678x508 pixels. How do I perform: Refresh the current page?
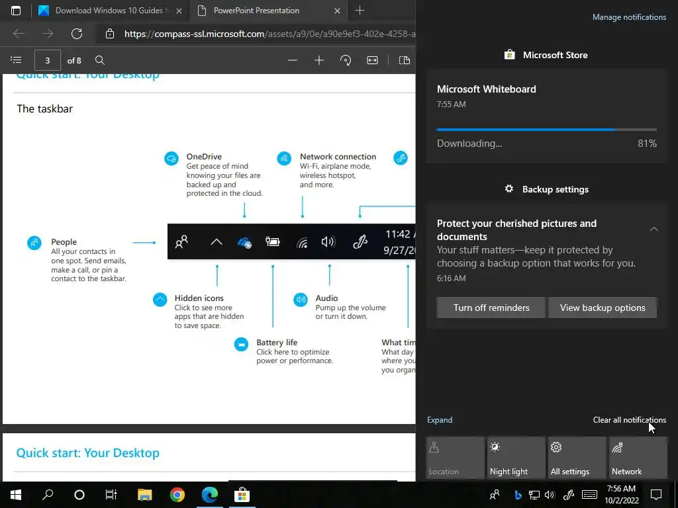tap(77, 34)
